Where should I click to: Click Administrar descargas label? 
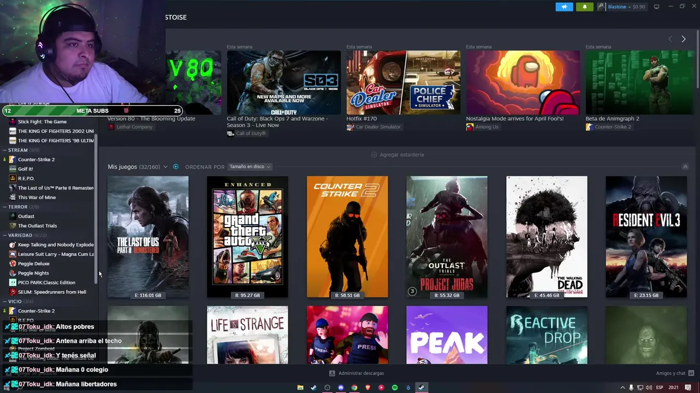pyautogui.click(x=361, y=373)
